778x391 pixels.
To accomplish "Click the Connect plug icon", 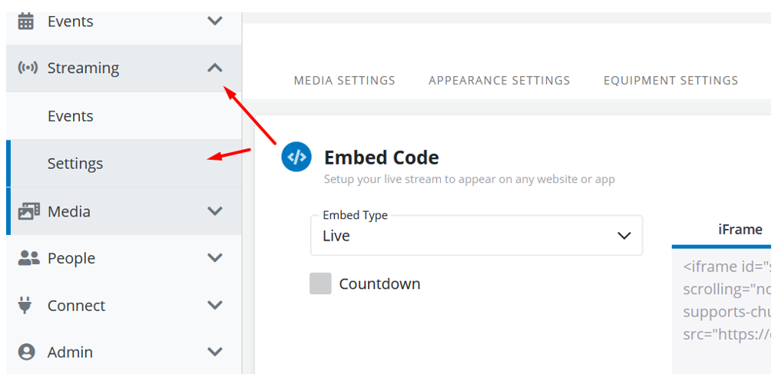I will 26,305.
